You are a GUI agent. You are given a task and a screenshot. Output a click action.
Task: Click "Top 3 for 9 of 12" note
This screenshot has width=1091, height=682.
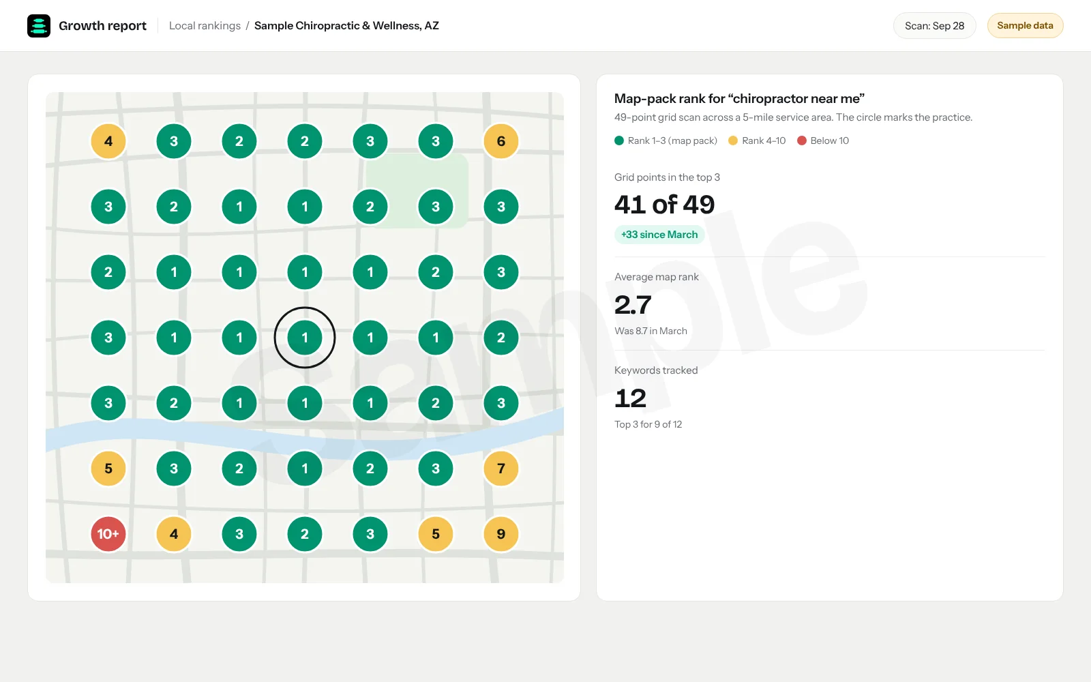point(648,424)
